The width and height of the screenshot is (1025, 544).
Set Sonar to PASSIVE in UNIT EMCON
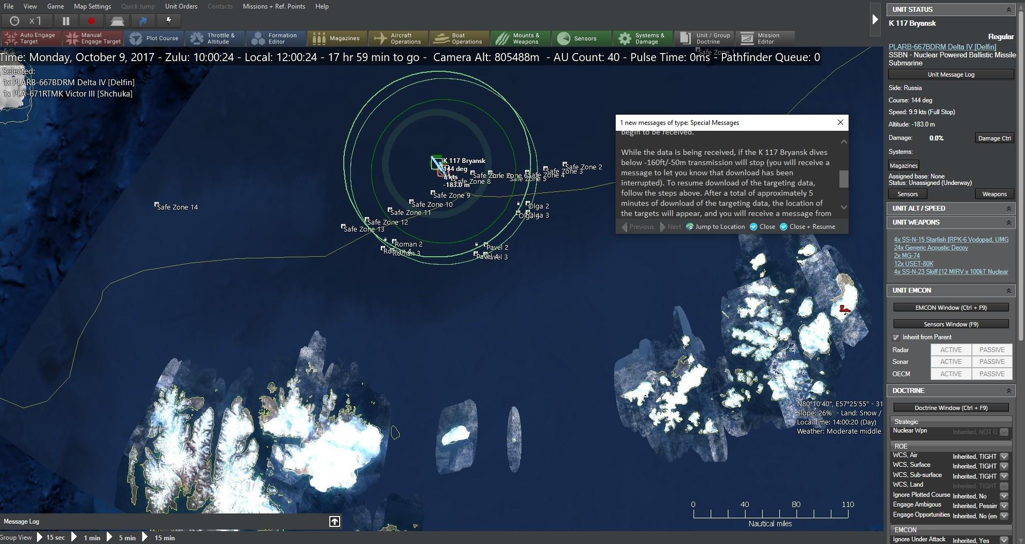[992, 361]
